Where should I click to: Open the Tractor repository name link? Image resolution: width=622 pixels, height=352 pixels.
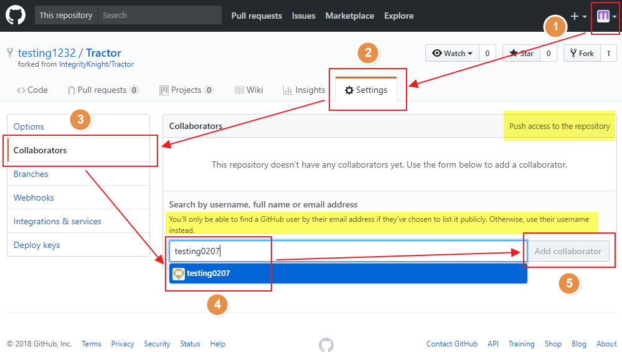point(103,53)
